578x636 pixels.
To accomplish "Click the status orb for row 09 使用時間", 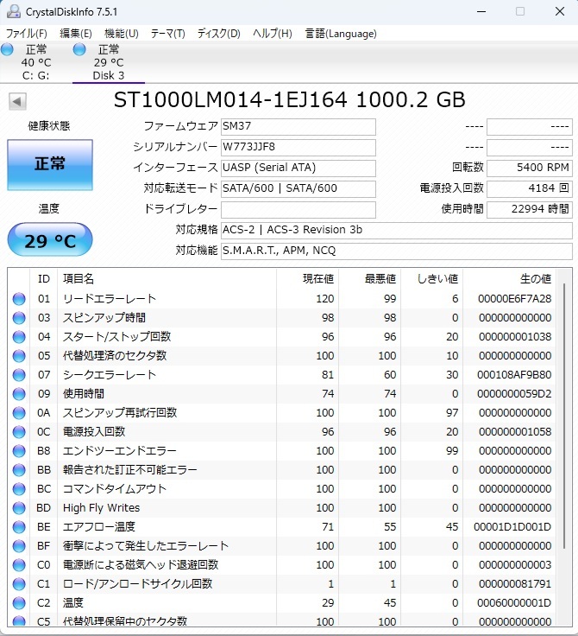I will coord(19,394).
